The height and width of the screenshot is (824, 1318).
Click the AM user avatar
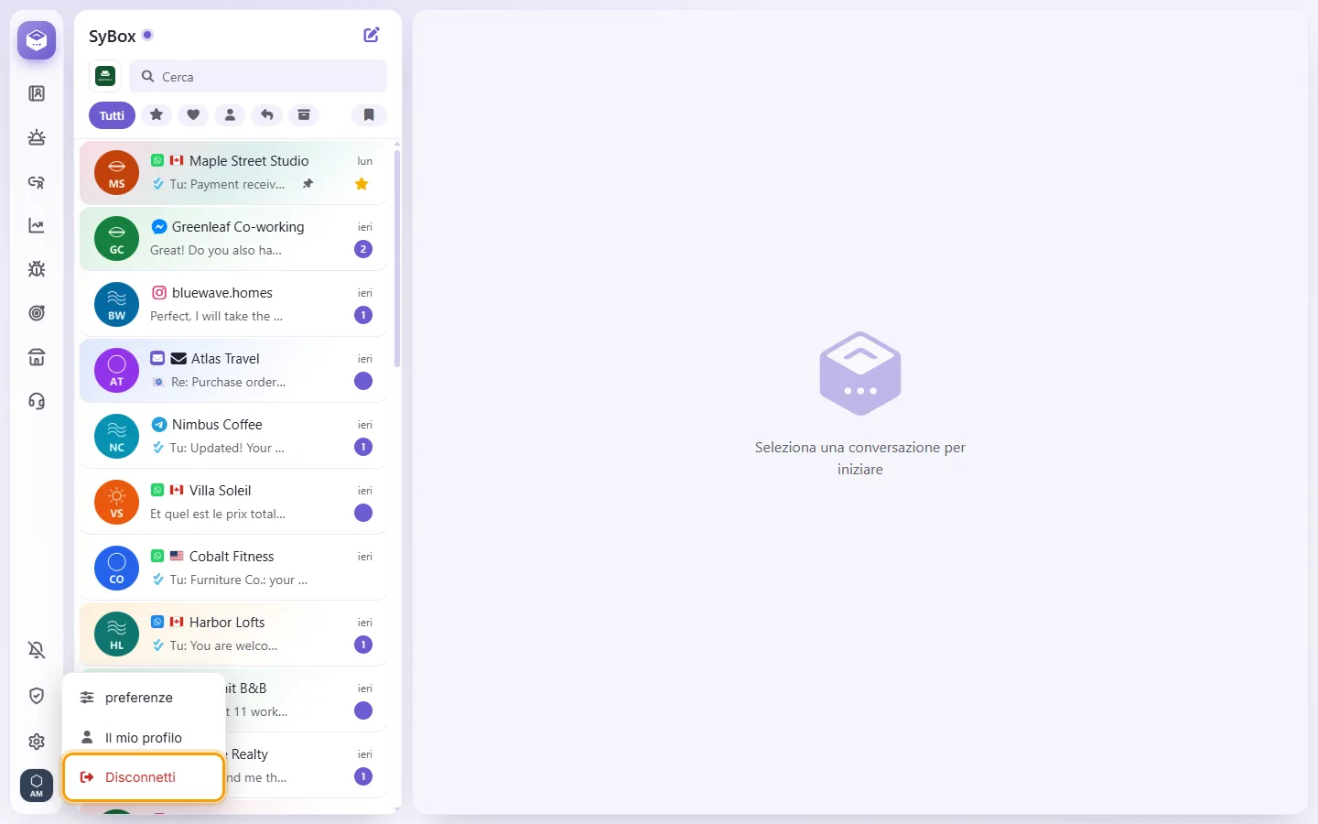[x=37, y=786]
